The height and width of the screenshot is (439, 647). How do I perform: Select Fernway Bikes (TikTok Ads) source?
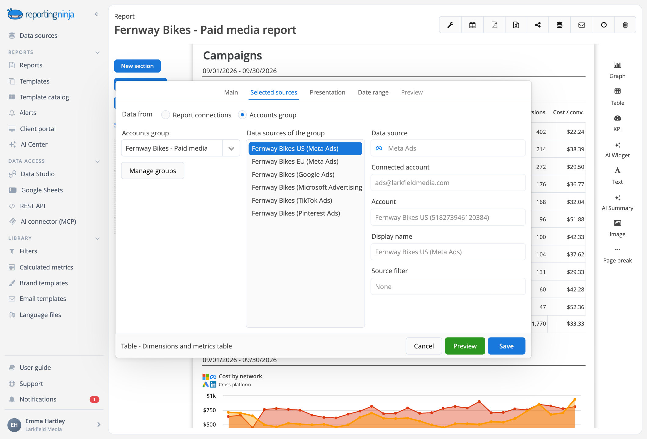coord(305,201)
